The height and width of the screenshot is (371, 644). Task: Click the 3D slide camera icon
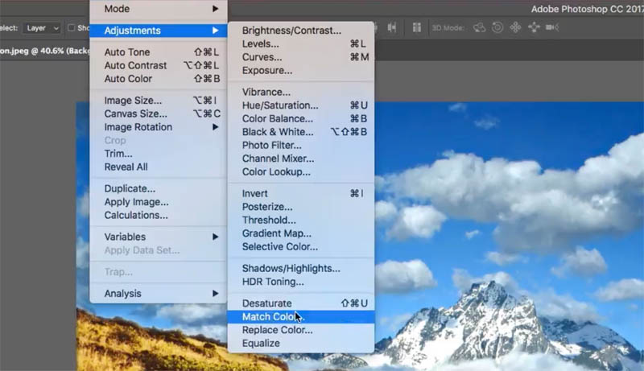click(534, 27)
